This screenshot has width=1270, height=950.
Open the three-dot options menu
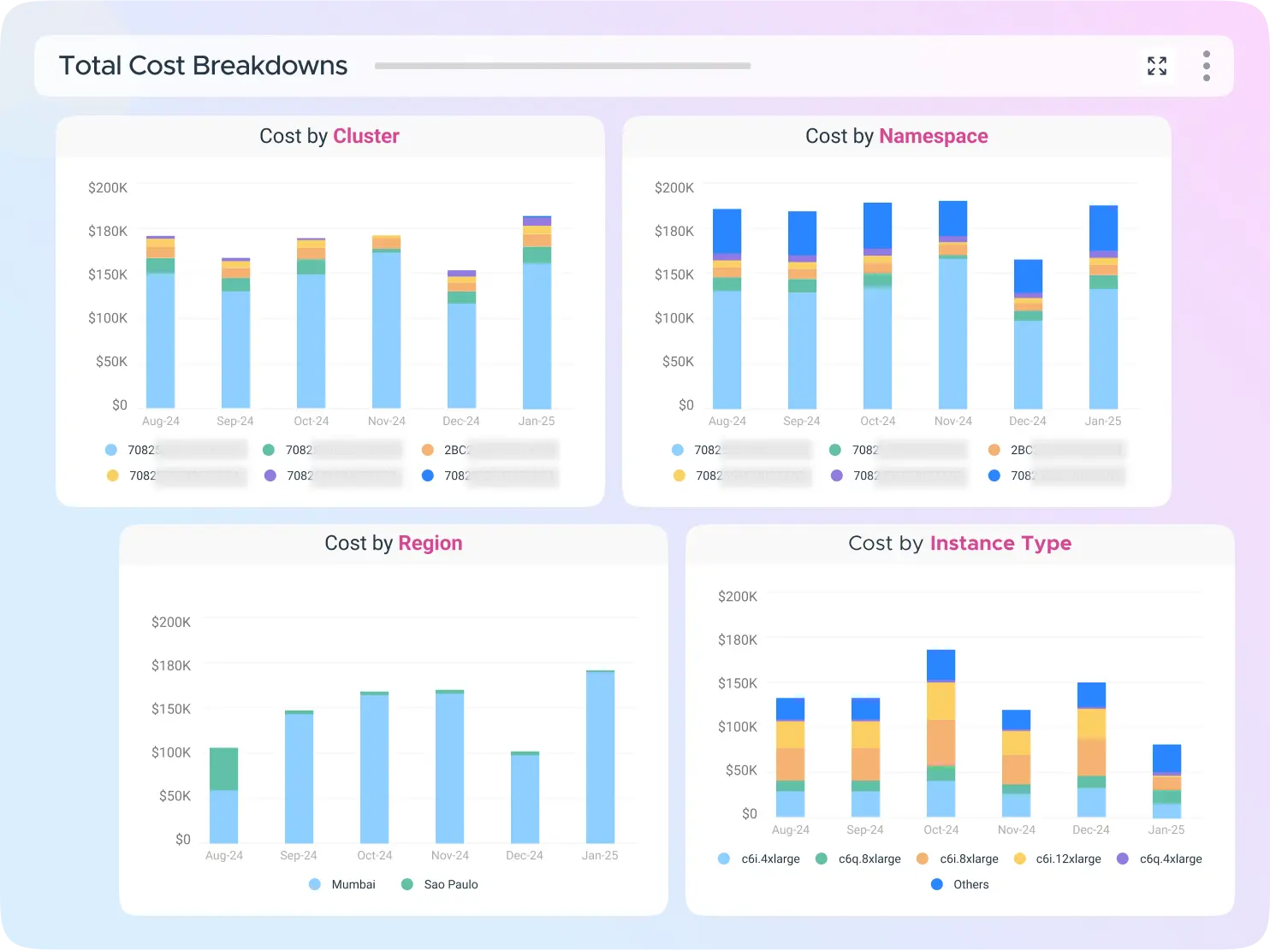[1206, 66]
